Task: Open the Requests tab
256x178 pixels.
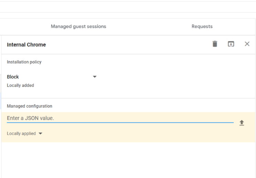Action: coord(202,27)
